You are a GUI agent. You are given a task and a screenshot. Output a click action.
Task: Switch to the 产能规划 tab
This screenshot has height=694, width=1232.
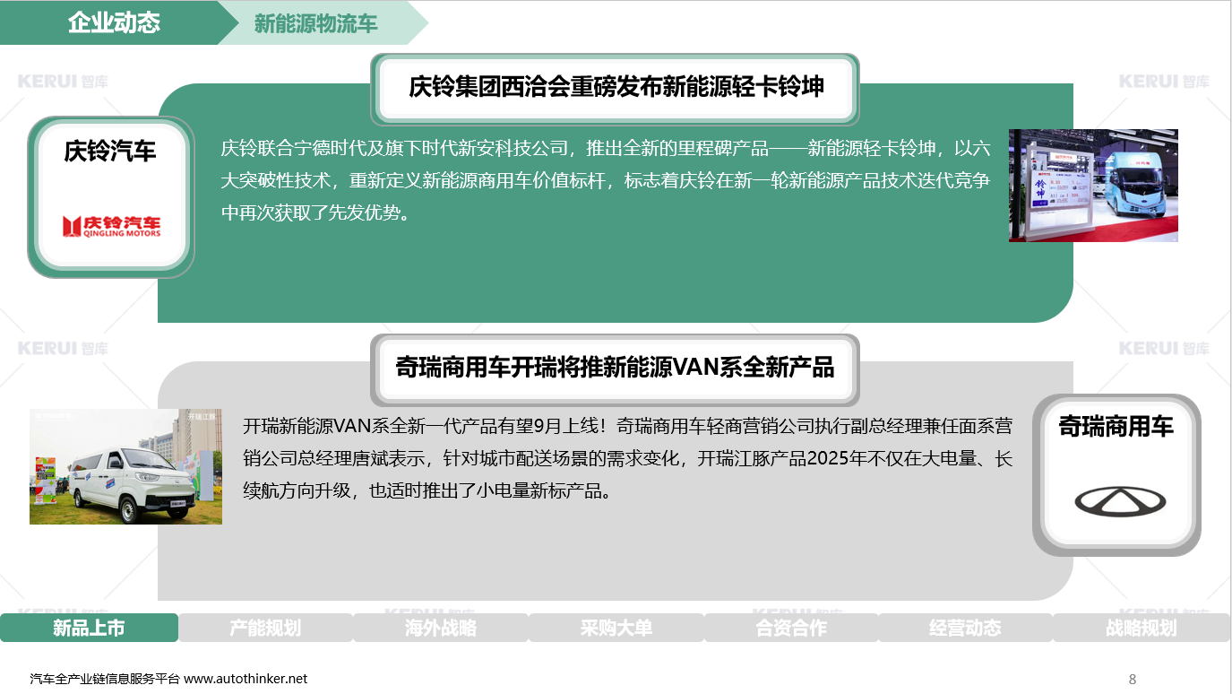tap(265, 628)
